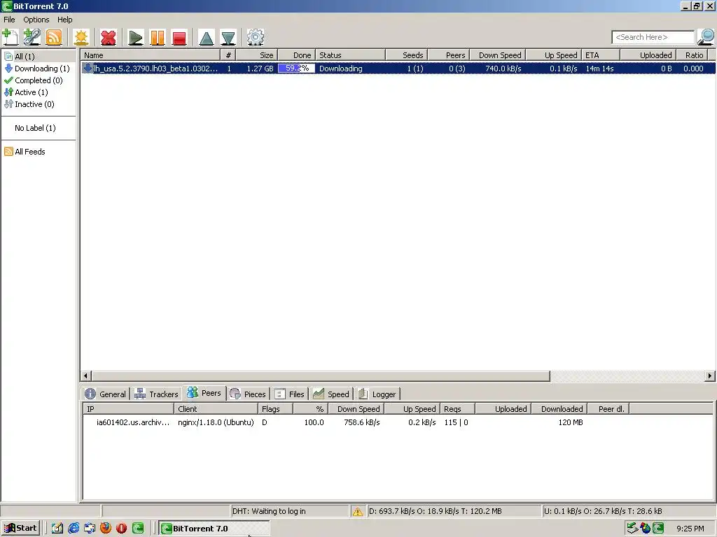Move torrent down the queue with down arrow
Screen dimensions: 717x537
(x=228, y=38)
